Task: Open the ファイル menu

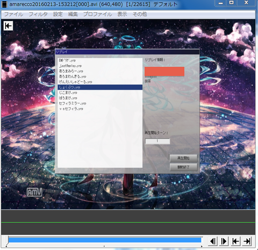Action: point(13,14)
